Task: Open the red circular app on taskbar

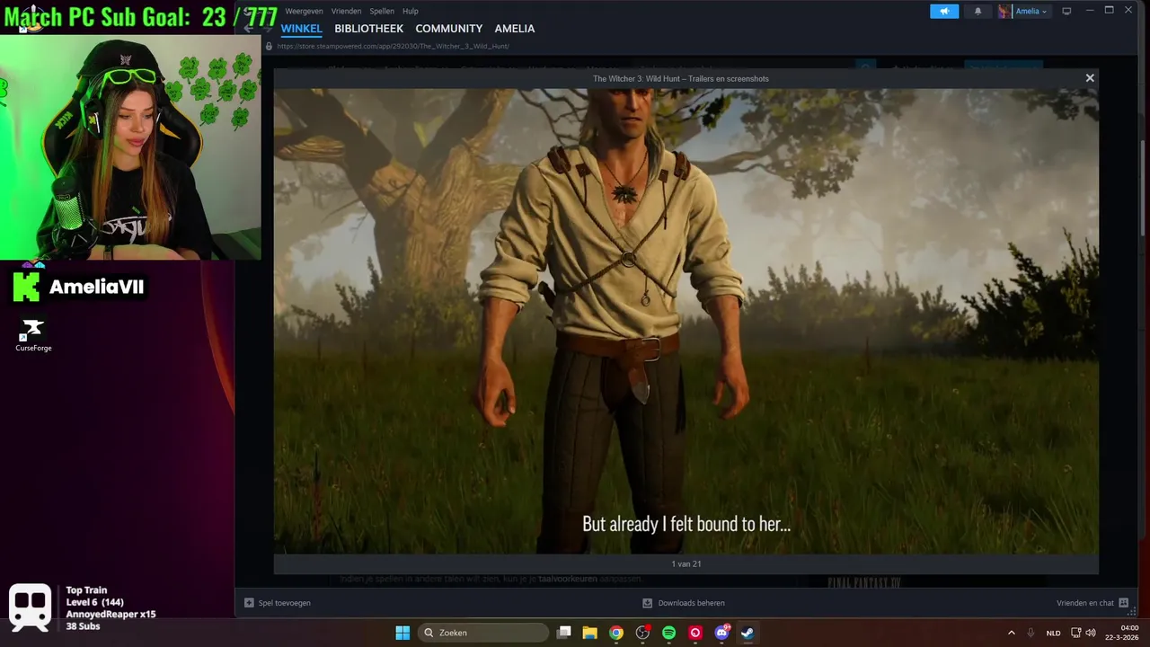Action: (x=694, y=633)
